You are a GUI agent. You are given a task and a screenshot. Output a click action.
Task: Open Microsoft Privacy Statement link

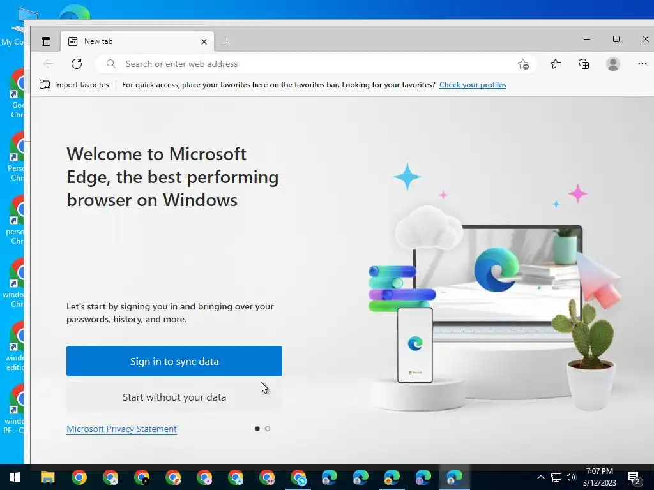point(122,429)
